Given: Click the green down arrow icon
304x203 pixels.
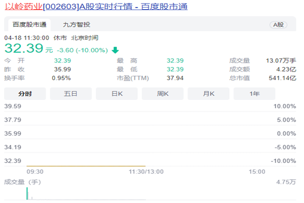Looking at the screenshot, I should click(x=115, y=50).
